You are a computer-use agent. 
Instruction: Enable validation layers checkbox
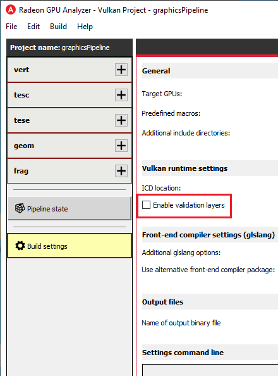pos(146,205)
